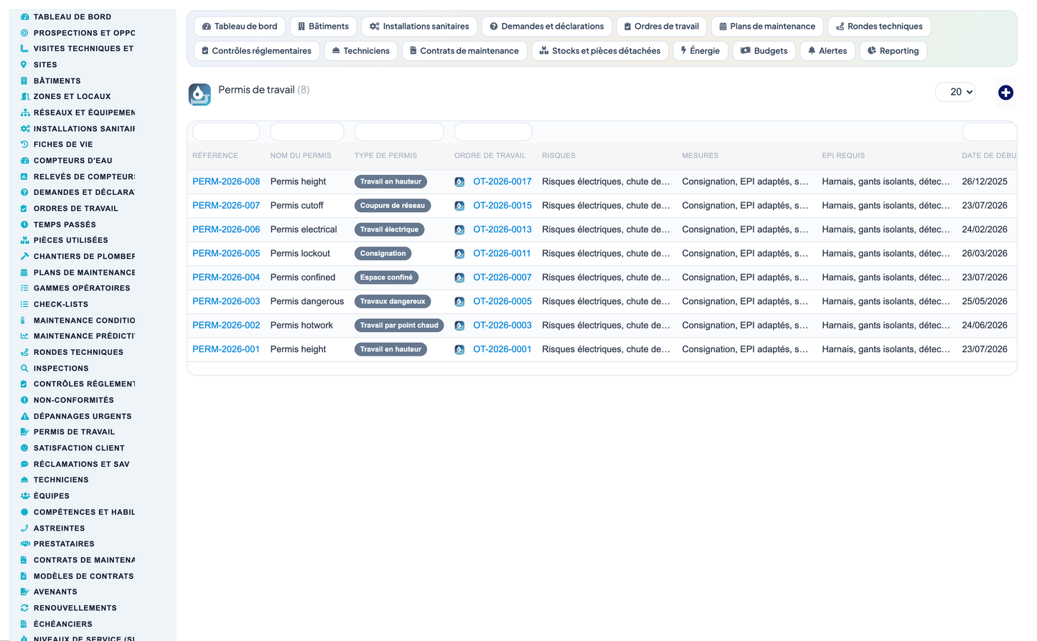The width and height of the screenshot is (1037, 641).
Task: Click the magnifier icon for Inspections
Action: point(24,368)
